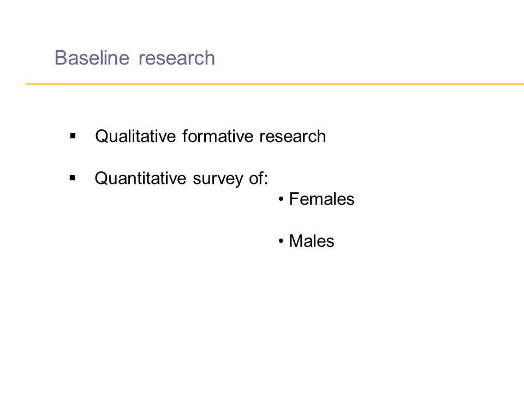The height and width of the screenshot is (393, 524).
Task: Click the word "survey"
Action: (x=218, y=179)
